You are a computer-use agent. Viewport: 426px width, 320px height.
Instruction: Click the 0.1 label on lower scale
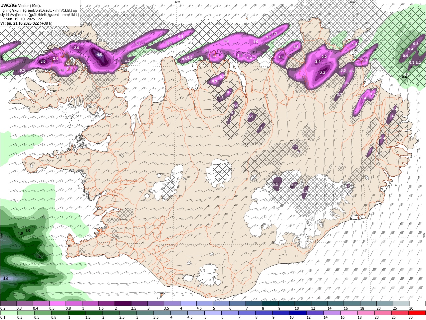[x=3, y=318]
